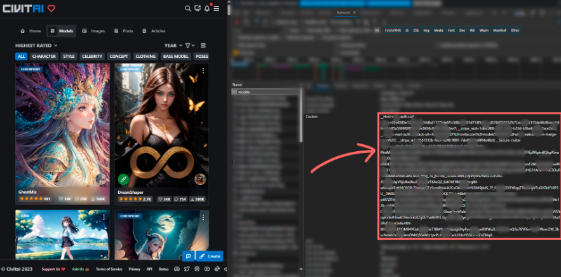
Task: Select the models request in Name list
Action: pos(266,92)
